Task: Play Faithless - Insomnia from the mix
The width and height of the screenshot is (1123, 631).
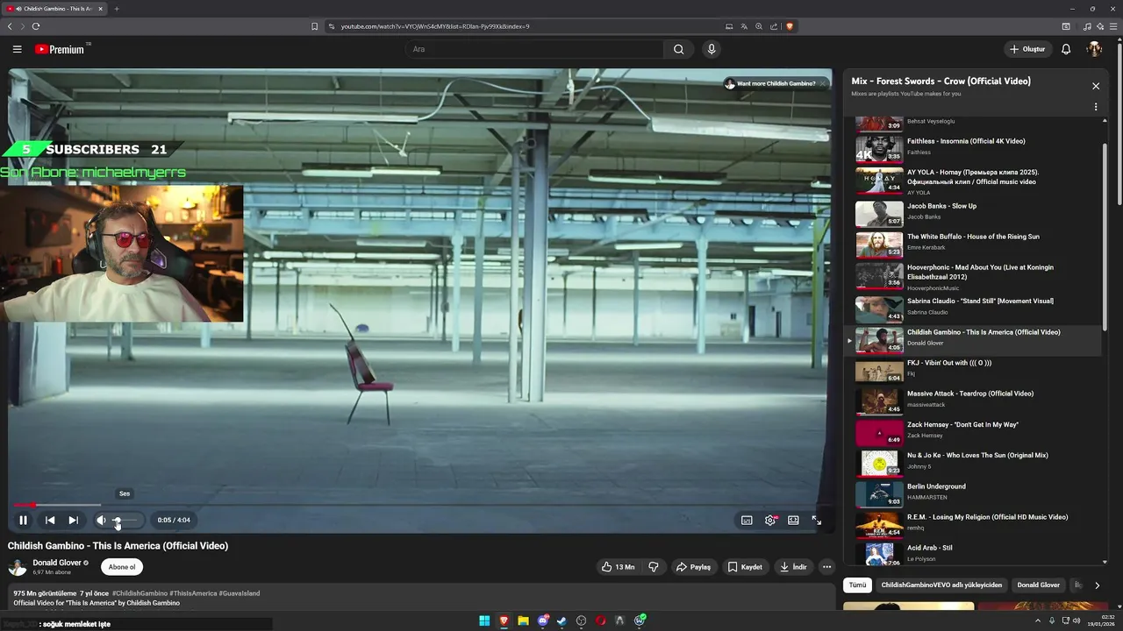Action: pyautogui.click(x=974, y=148)
